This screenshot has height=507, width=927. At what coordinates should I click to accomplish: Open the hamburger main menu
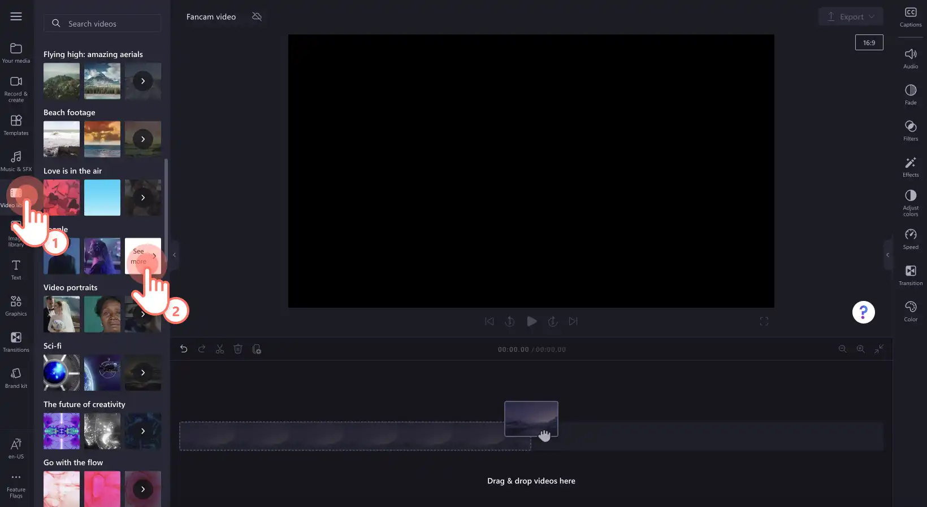click(x=16, y=16)
